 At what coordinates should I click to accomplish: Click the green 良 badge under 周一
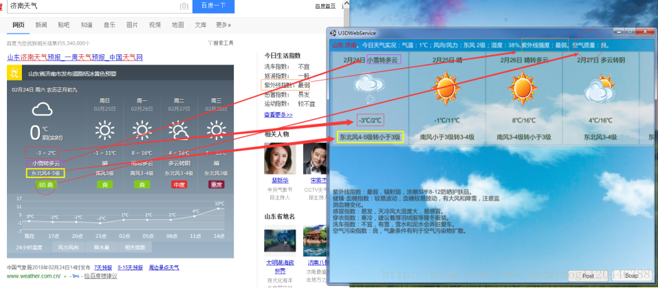click(142, 184)
